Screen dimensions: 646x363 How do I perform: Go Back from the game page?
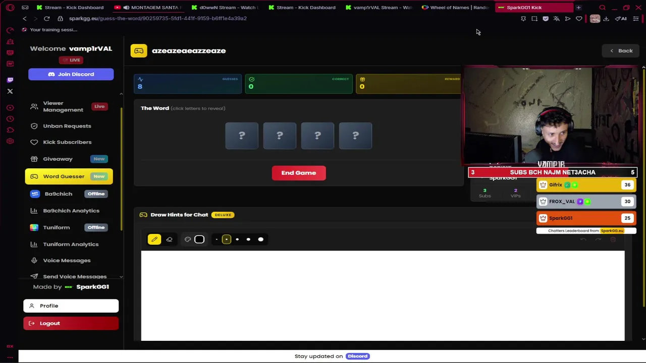[621, 50]
